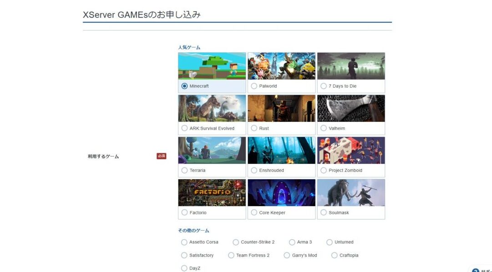Image resolution: width=492 pixels, height=272 pixels.
Task: Click the Factorio logo thumbnail image
Action: point(212,192)
